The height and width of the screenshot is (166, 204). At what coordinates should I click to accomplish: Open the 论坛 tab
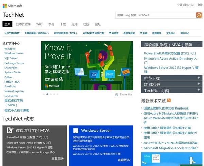click(x=98, y=24)
